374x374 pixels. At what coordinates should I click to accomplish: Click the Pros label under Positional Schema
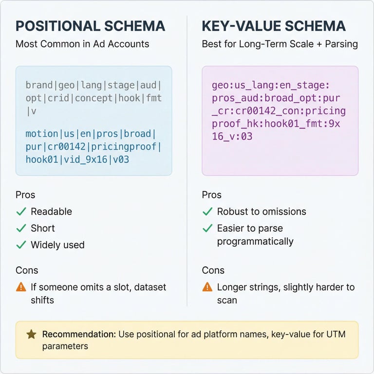click(x=25, y=195)
